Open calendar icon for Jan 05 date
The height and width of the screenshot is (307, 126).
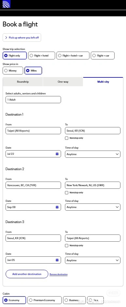pyautogui.click(x=57, y=260)
